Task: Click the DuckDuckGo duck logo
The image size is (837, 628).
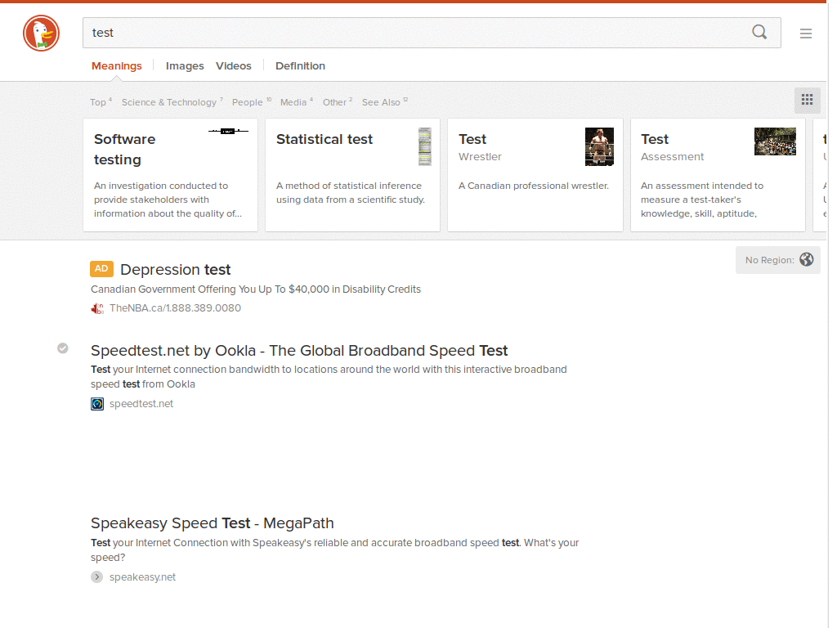Action: pyautogui.click(x=41, y=33)
